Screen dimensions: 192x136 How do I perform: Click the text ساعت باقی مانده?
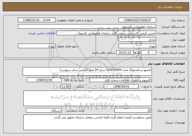[104, 53]
